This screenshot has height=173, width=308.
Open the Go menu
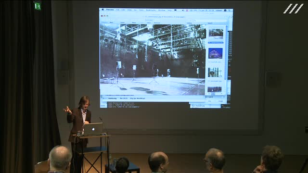[135, 10]
